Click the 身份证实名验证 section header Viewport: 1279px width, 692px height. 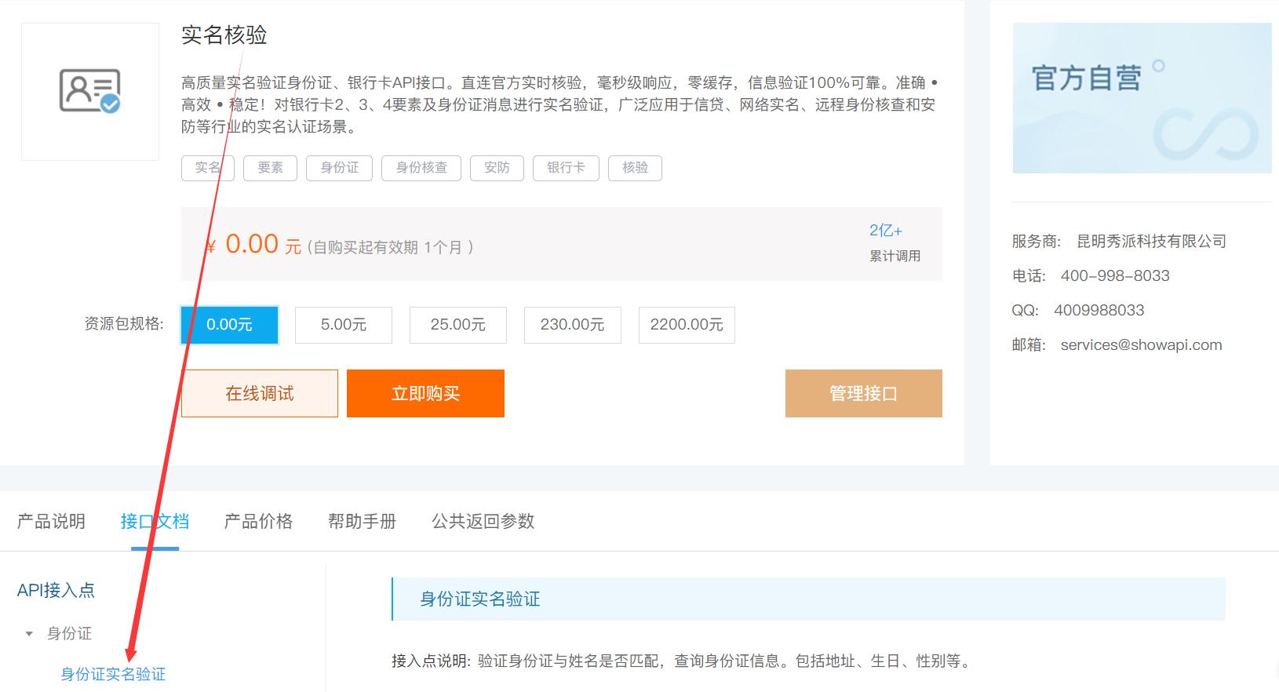pos(808,599)
